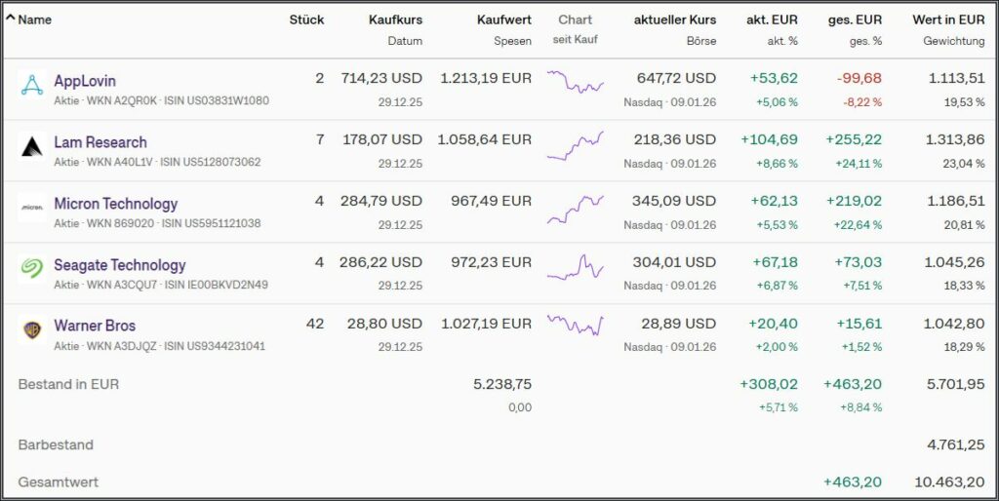This screenshot has height=501, width=999.
Task: Sort ascending using the arrow beside Name
Action: click(11, 19)
